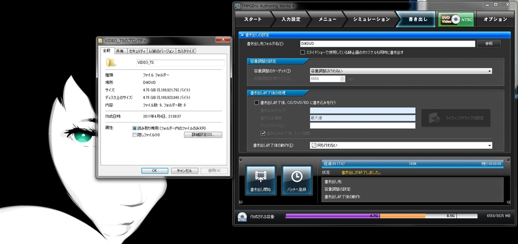
Task: Tick the 隠しファイル checkbox
Action: point(134,135)
